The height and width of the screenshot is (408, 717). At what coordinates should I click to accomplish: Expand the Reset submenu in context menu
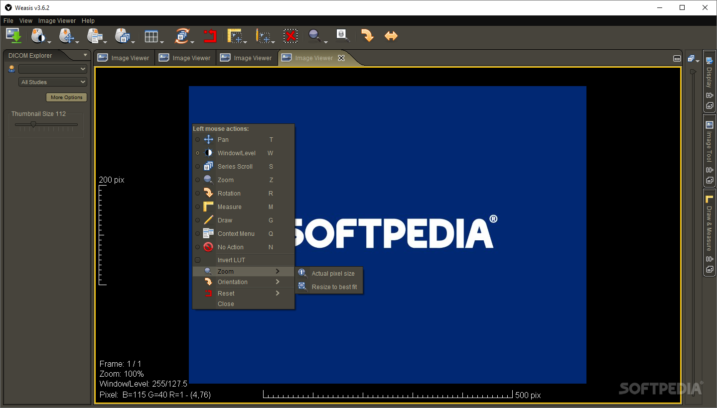[x=243, y=294]
